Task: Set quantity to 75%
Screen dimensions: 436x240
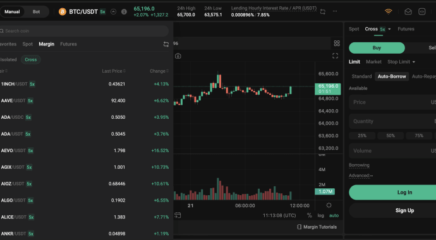Action: pyautogui.click(x=419, y=136)
